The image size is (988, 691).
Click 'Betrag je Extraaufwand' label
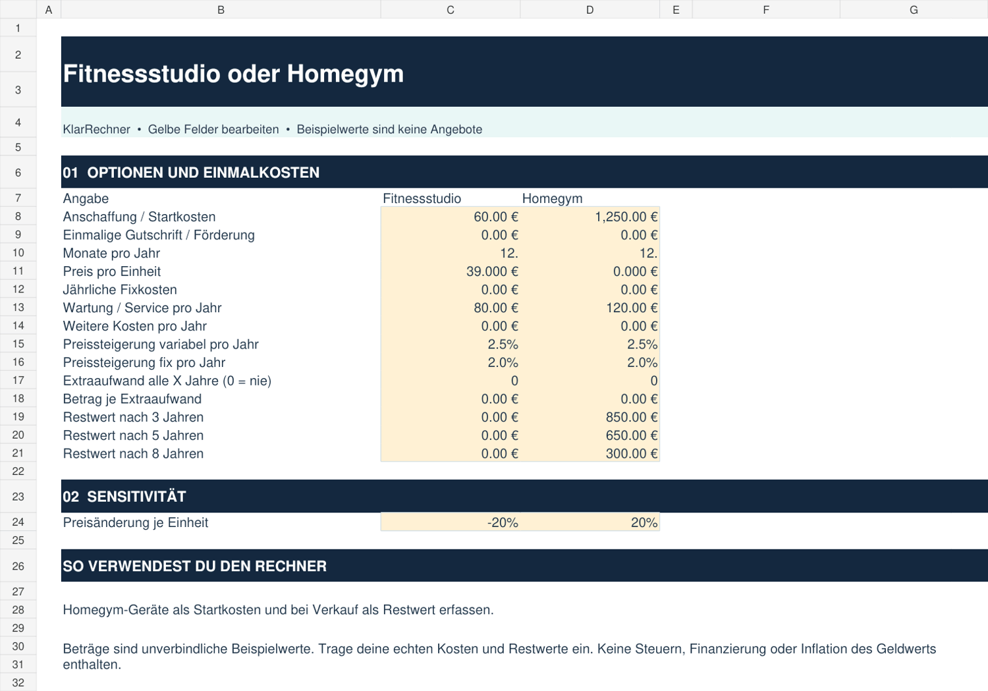(132, 399)
